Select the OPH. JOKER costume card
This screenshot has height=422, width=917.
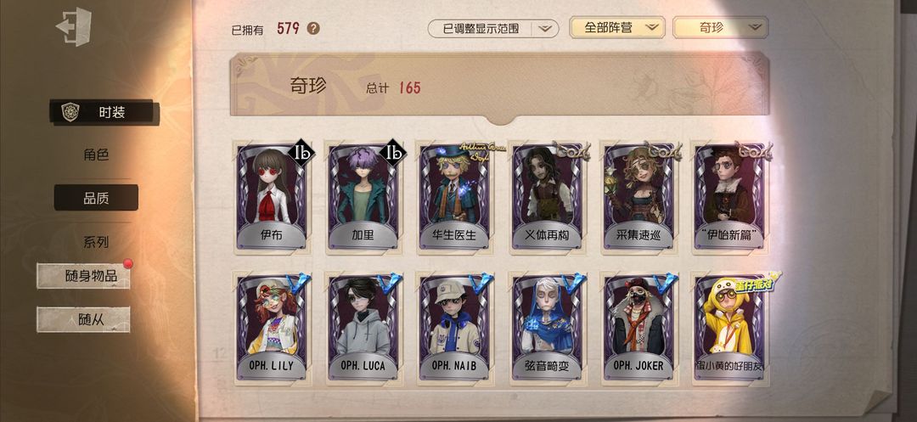(x=638, y=328)
